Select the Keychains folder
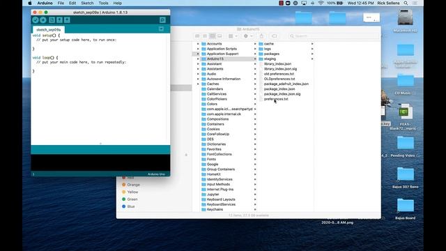Image resolution: width=446 pixels, height=251 pixels. (x=215, y=209)
